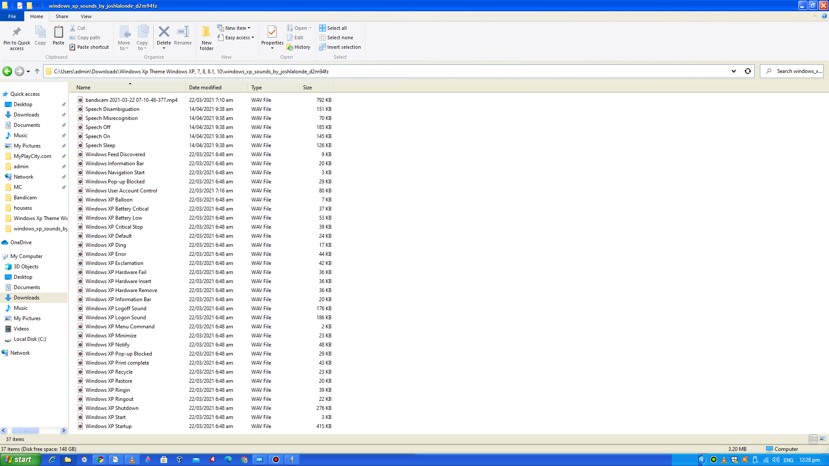
Task: Click the Delete icon in ribbon
Action: 164,32
